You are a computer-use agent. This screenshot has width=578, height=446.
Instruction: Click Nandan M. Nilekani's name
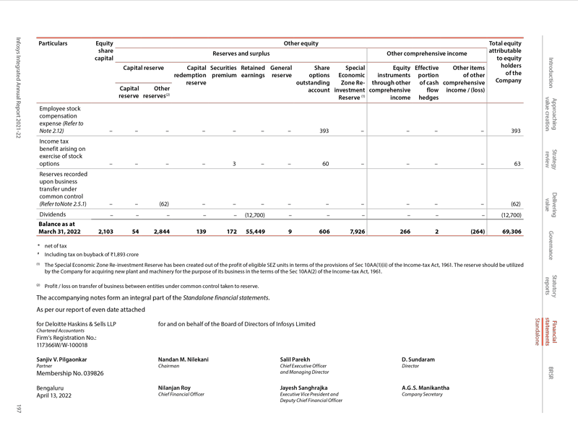(183, 359)
